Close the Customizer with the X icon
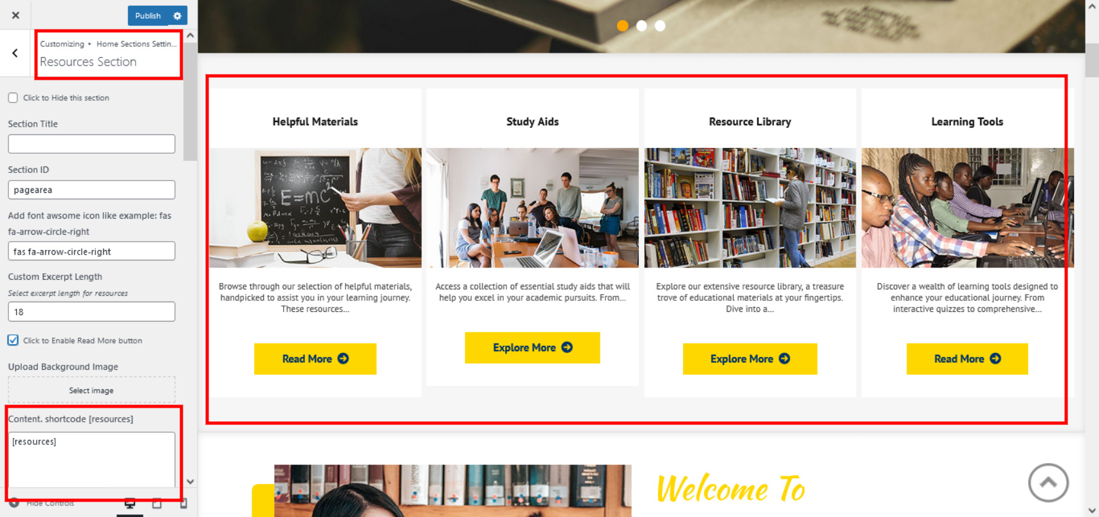The image size is (1099, 517). point(15,15)
